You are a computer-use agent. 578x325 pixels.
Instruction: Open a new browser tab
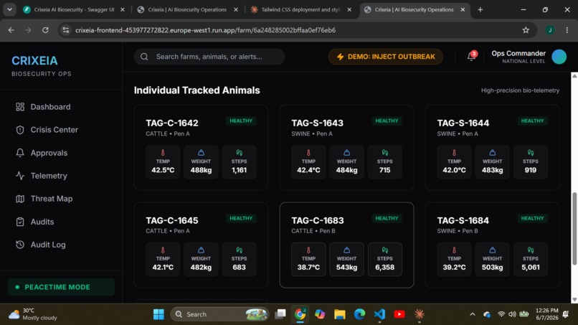[x=480, y=9]
